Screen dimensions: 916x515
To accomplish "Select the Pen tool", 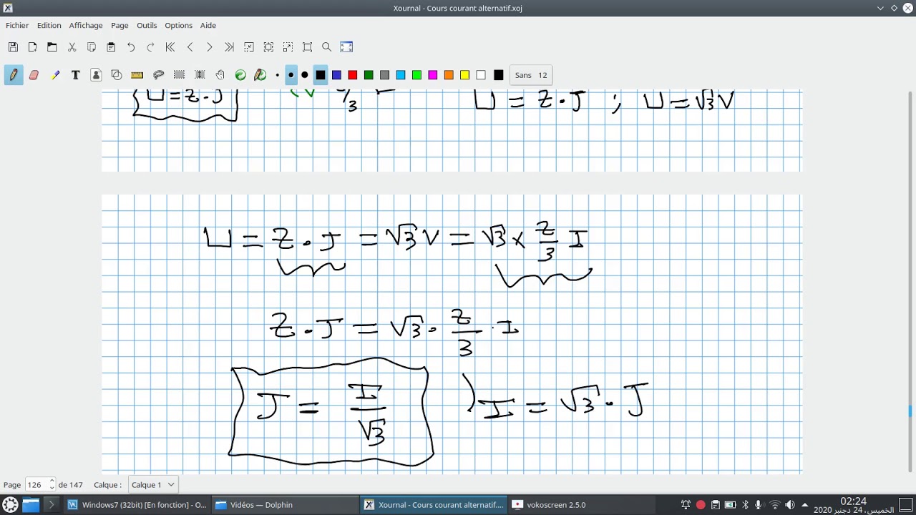I will pyautogui.click(x=14, y=75).
